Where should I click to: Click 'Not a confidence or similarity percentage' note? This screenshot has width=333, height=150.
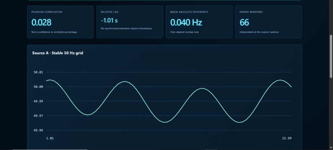coord(54,32)
